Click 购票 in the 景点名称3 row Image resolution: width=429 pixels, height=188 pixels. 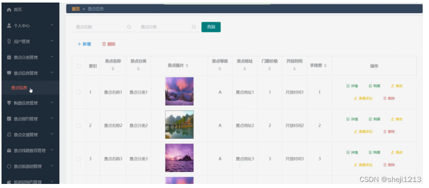point(375,153)
